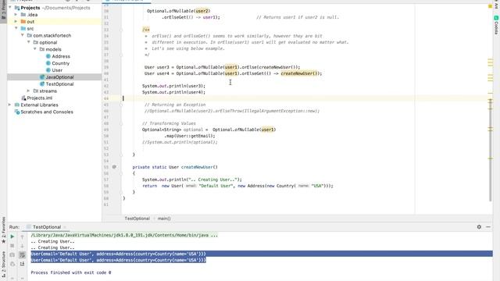
Task: Rerun TestOptional with the green play icon
Action: point(12,237)
